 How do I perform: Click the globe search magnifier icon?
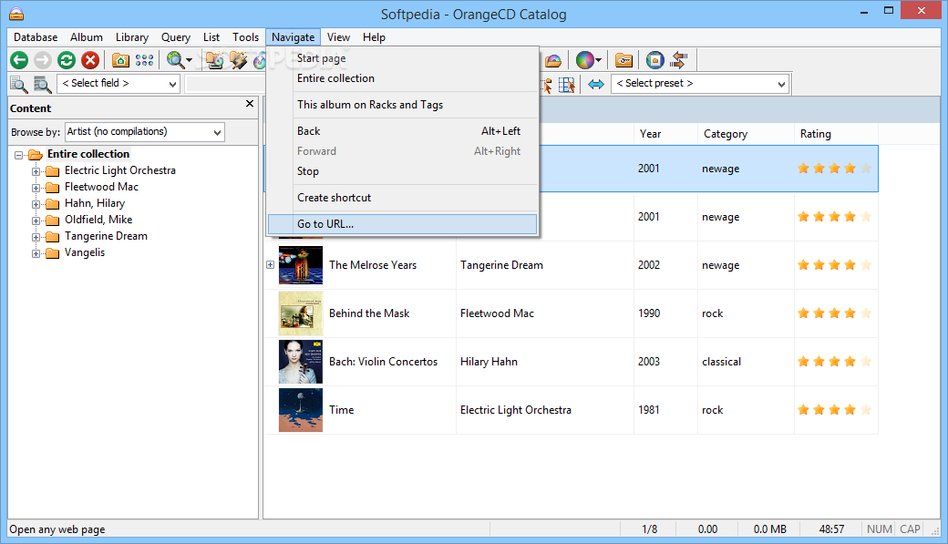point(175,60)
